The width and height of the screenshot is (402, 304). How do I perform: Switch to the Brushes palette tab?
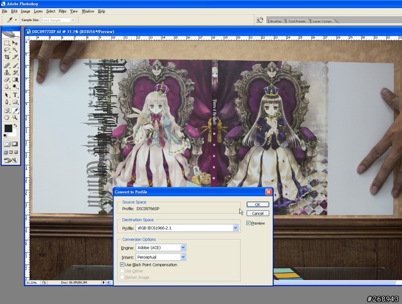click(276, 21)
